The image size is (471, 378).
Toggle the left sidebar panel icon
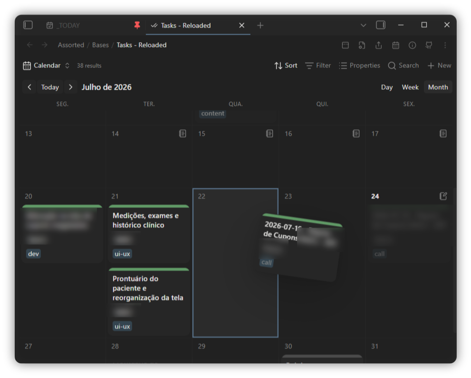[x=28, y=25]
